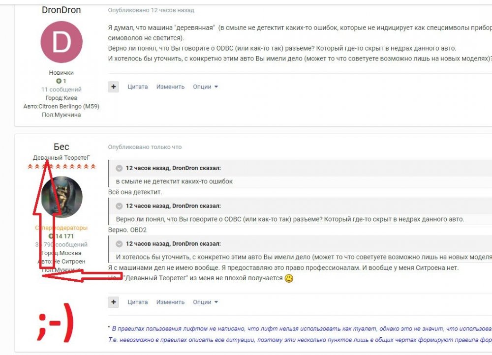Viewport: 492px width, 355px height.
Task: Open the Бес username profile link
Action: point(61,147)
